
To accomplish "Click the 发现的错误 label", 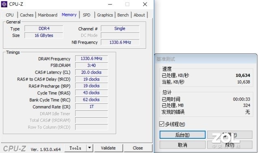I will click(173, 112).
